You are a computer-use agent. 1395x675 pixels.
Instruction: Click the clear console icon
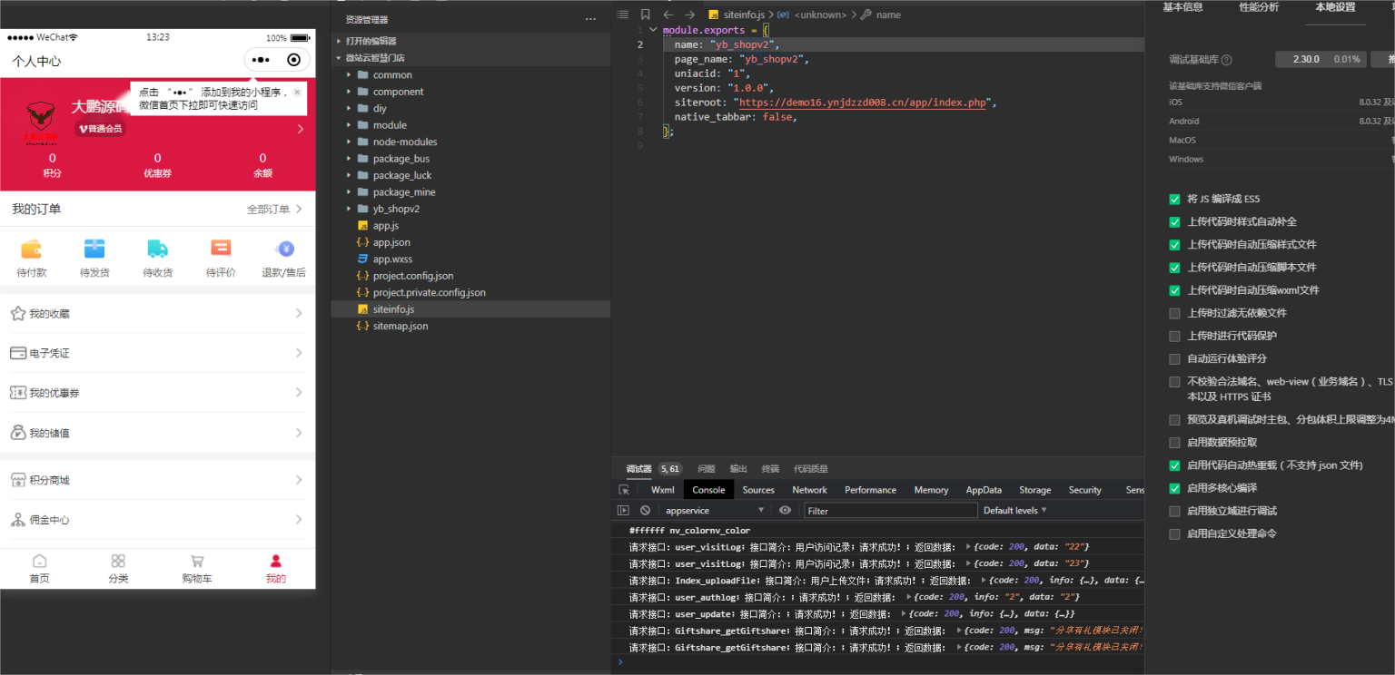point(645,511)
